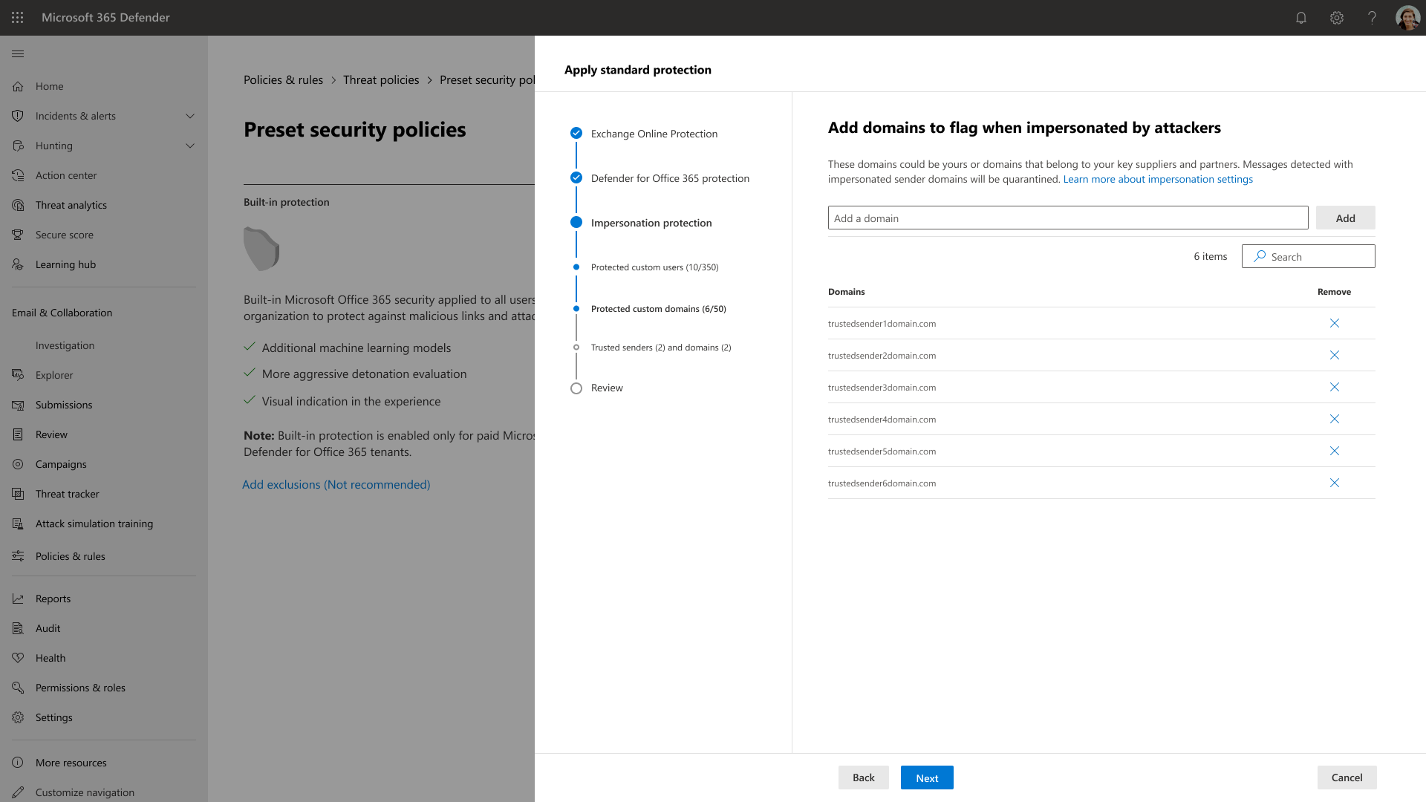Click the Action center icon
Viewport: 1426px width, 802px height.
[18, 175]
